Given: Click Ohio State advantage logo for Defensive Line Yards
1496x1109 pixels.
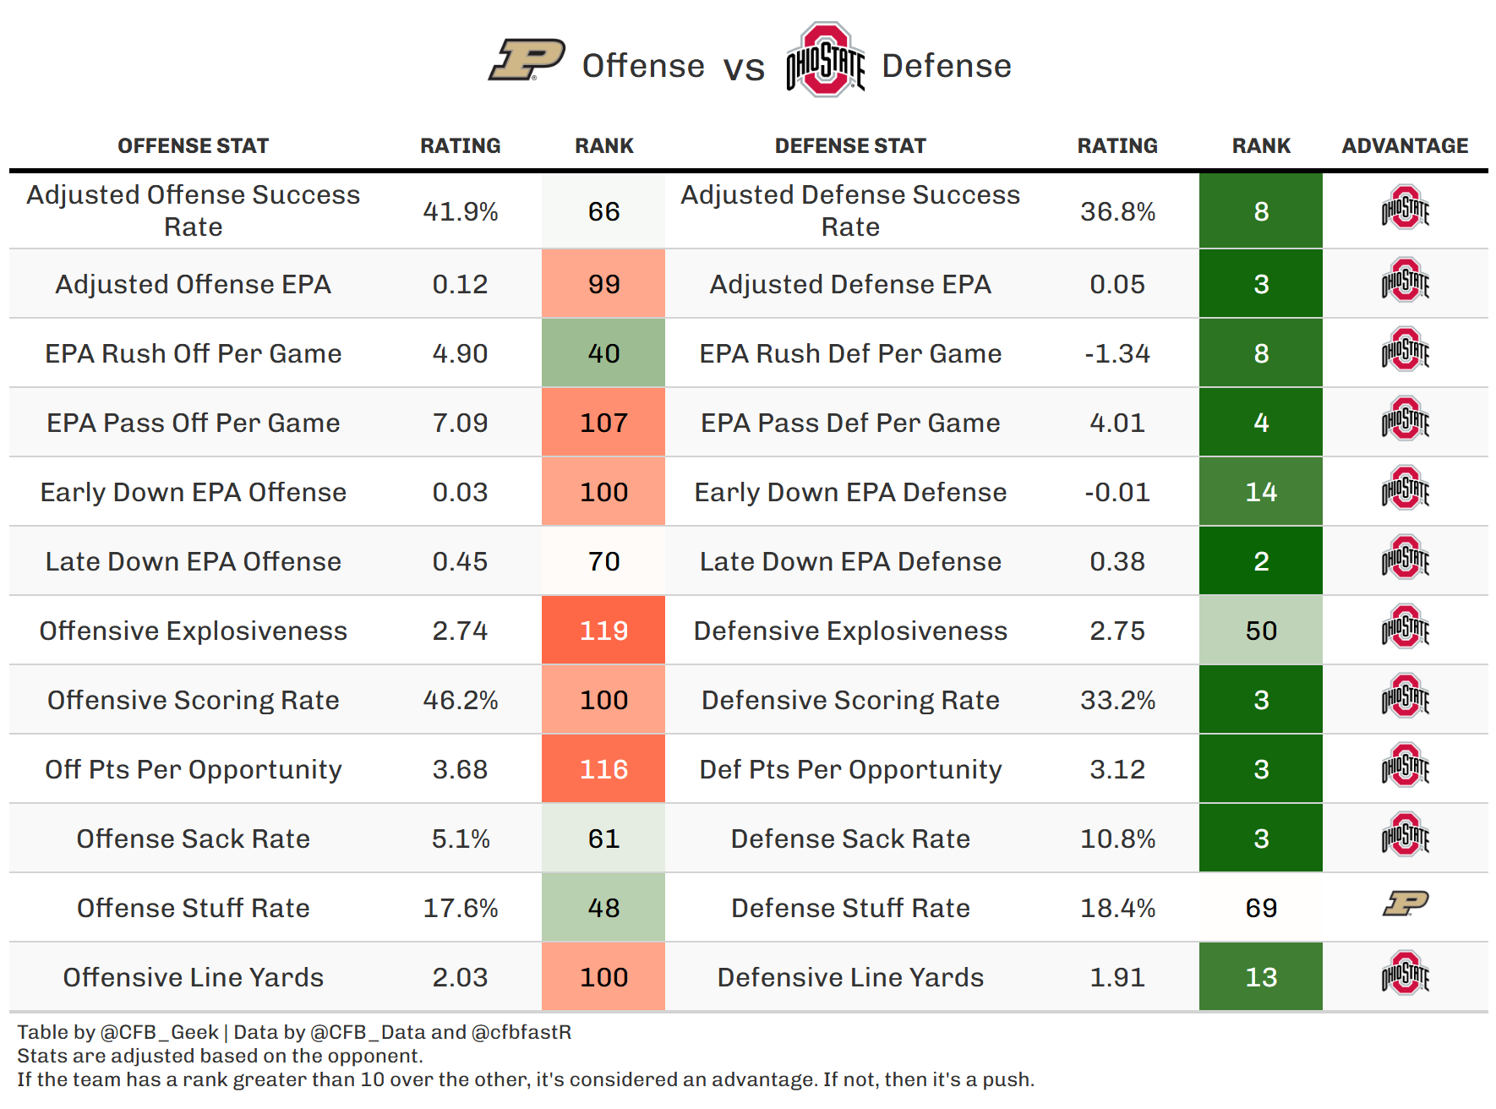Looking at the screenshot, I should [1405, 974].
